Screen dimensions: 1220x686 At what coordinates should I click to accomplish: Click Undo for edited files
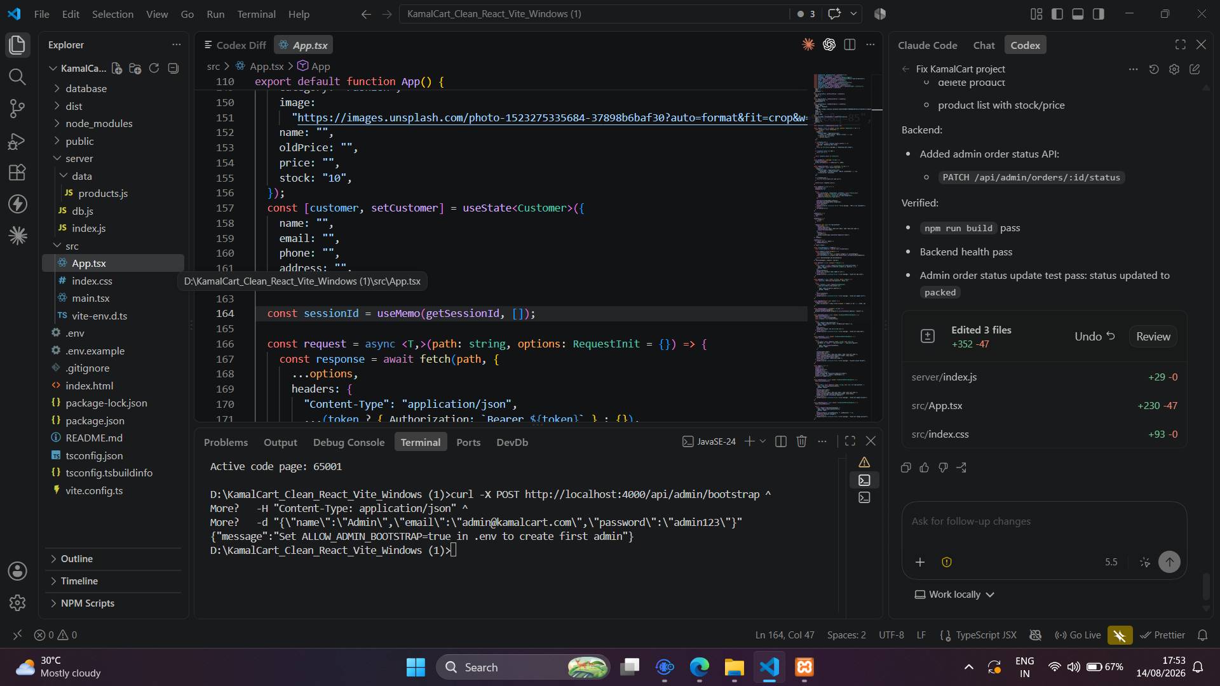pos(1094,337)
